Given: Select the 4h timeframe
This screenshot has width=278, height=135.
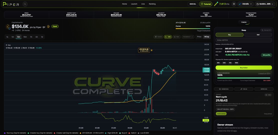Looking at the screenshot, I should [x=36, y=37].
